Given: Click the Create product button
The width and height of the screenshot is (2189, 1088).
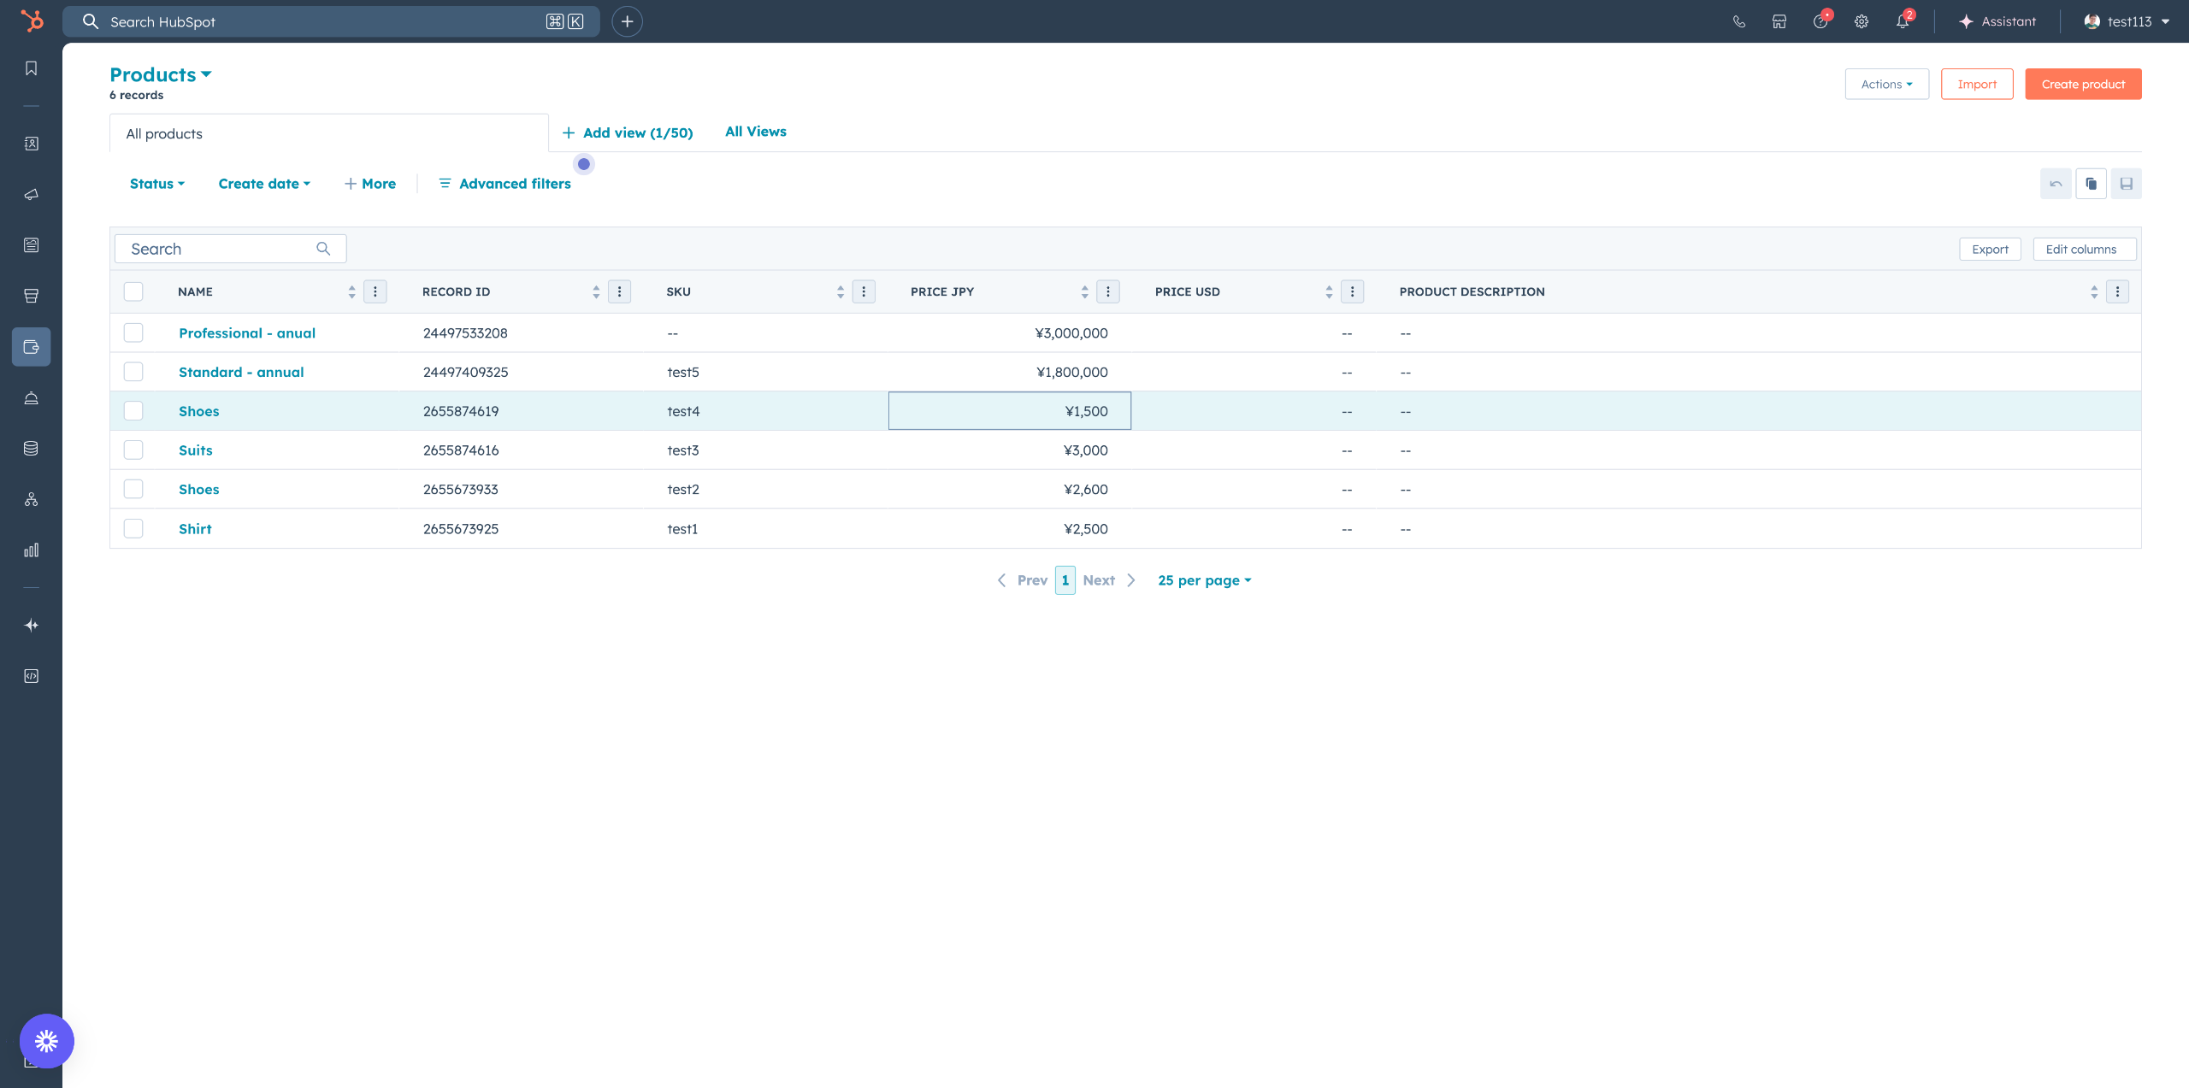Looking at the screenshot, I should [x=2083, y=84].
